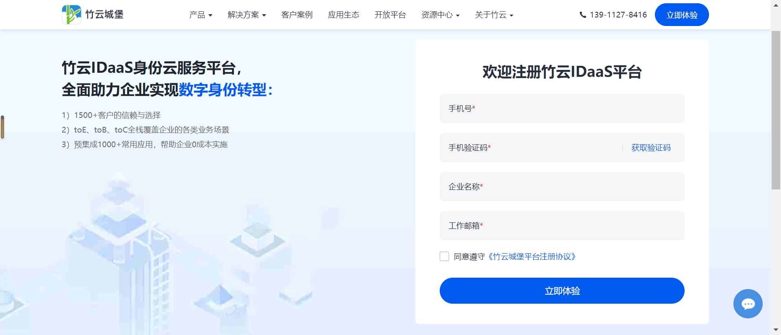
Task: Focus the 手机号 input field
Action: coord(562,109)
